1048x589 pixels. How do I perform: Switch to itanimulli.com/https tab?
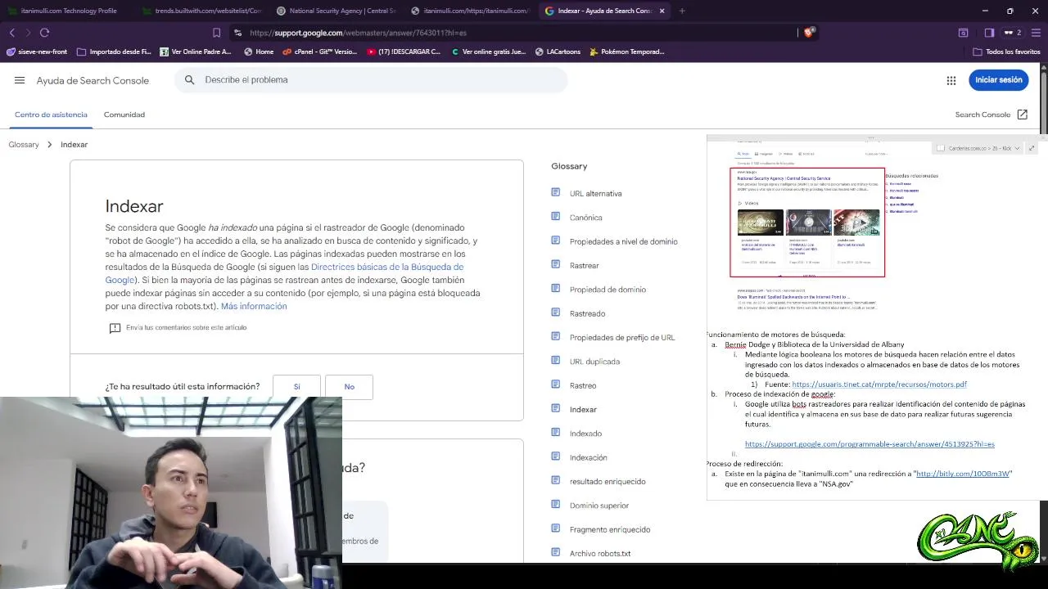[x=472, y=11]
